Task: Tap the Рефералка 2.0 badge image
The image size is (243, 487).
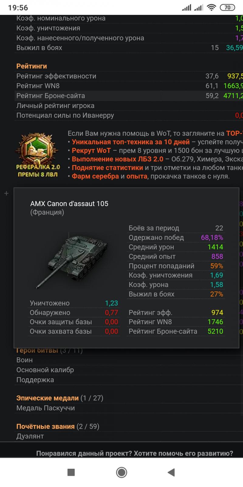Action: pyautogui.click(x=38, y=155)
